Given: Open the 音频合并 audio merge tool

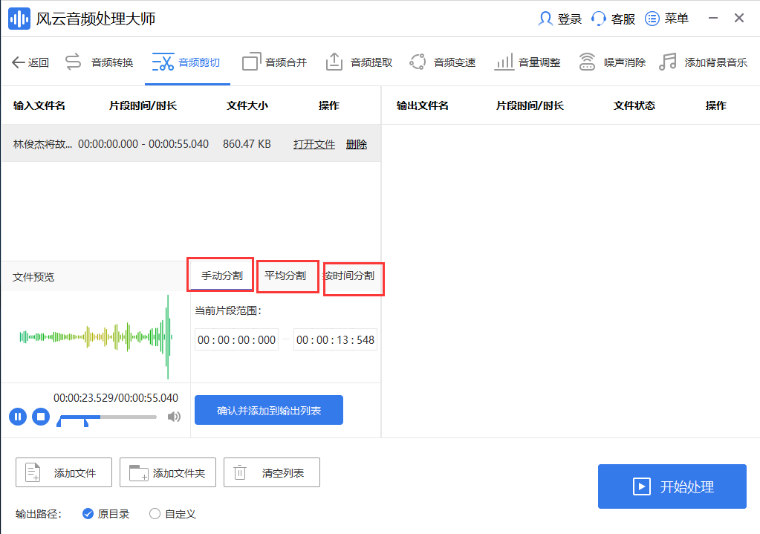Looking at the screenshot, I should click(x=274, y=62).
